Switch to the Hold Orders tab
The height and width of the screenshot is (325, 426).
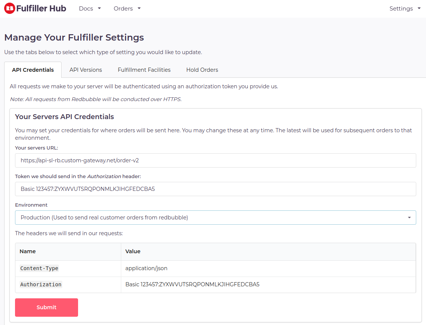click(202, 70)
